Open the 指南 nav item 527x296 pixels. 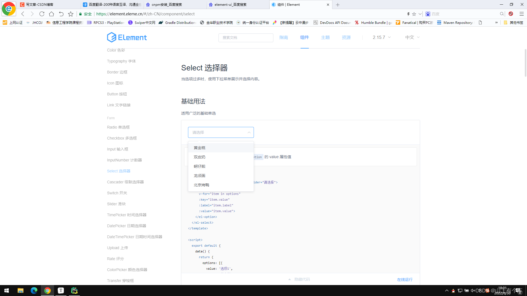(284, 38)
